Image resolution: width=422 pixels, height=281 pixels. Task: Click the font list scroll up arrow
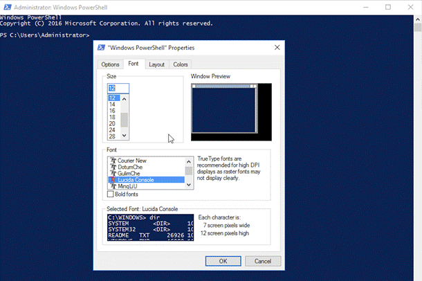[189, 161]
